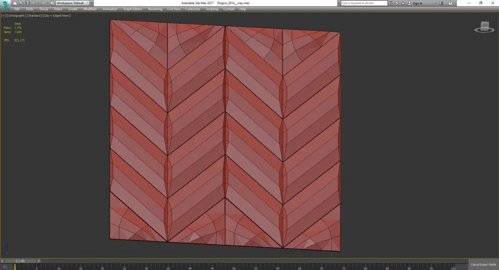
Task: Open the Civil View menu
Action: pos(174,9)
